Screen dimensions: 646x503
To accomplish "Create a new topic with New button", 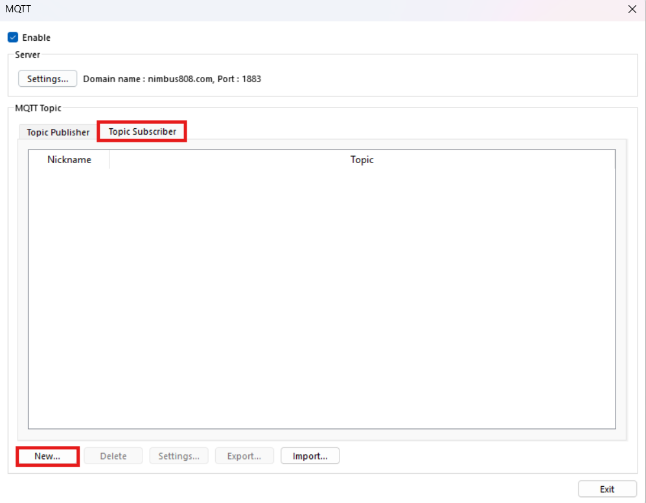I will point(46,456).
